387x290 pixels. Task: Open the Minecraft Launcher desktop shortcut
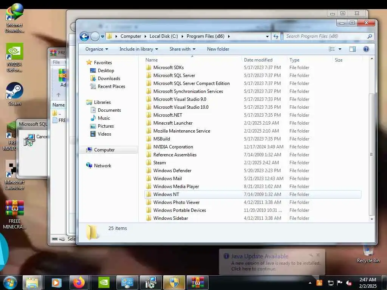click(14, 175)
